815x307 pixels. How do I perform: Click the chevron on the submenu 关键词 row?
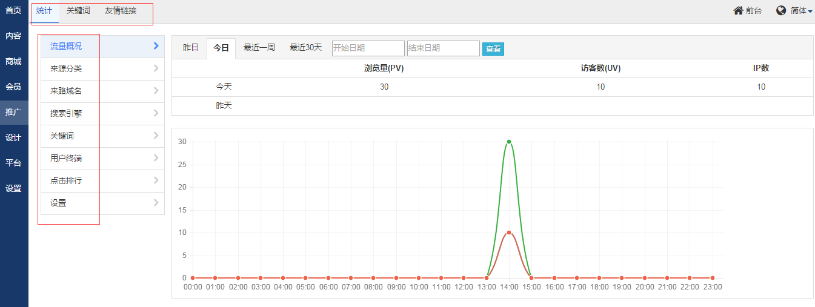(156, 135)
